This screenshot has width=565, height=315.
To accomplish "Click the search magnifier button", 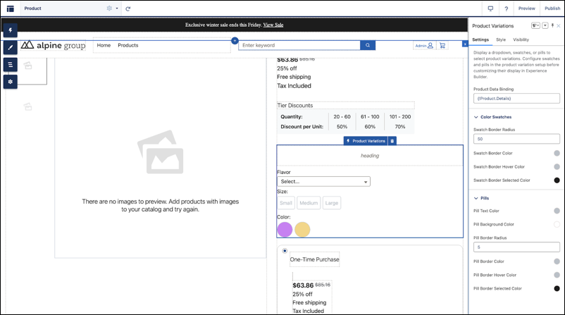I will coord(368,45).
